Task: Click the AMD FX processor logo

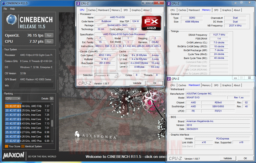Action: (151, 23)
